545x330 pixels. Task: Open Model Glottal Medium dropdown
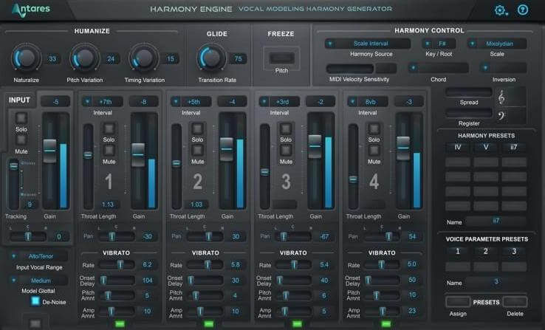(38, 281)
